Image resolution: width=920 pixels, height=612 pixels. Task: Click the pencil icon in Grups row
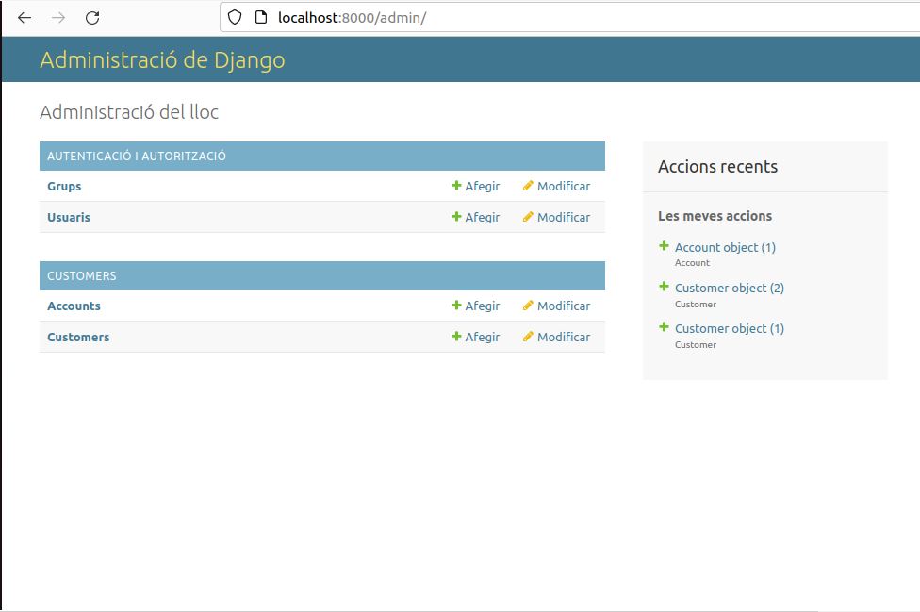pos(528,186)
